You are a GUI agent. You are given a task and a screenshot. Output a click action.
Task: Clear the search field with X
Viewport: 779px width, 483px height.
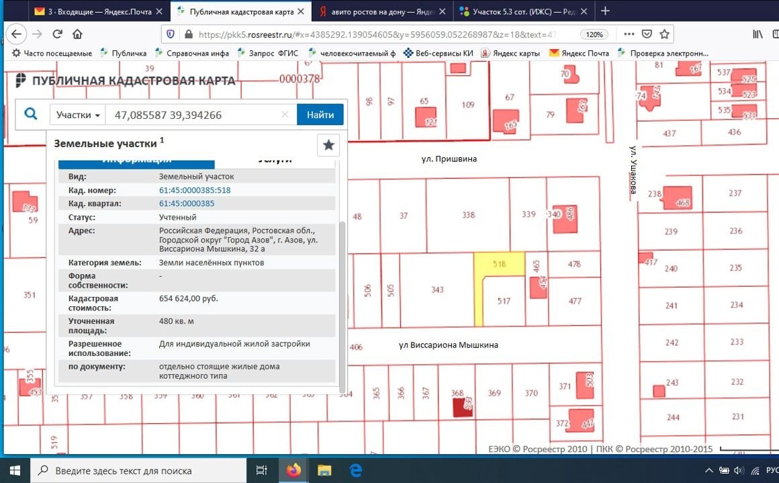coord(285,115)
